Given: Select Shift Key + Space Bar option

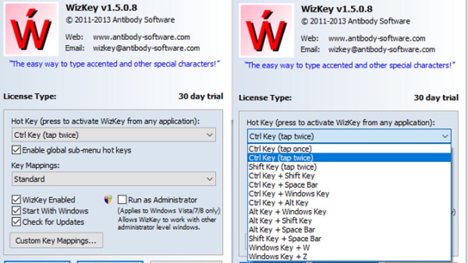Looking at the screenshot, I should [349, 238].
